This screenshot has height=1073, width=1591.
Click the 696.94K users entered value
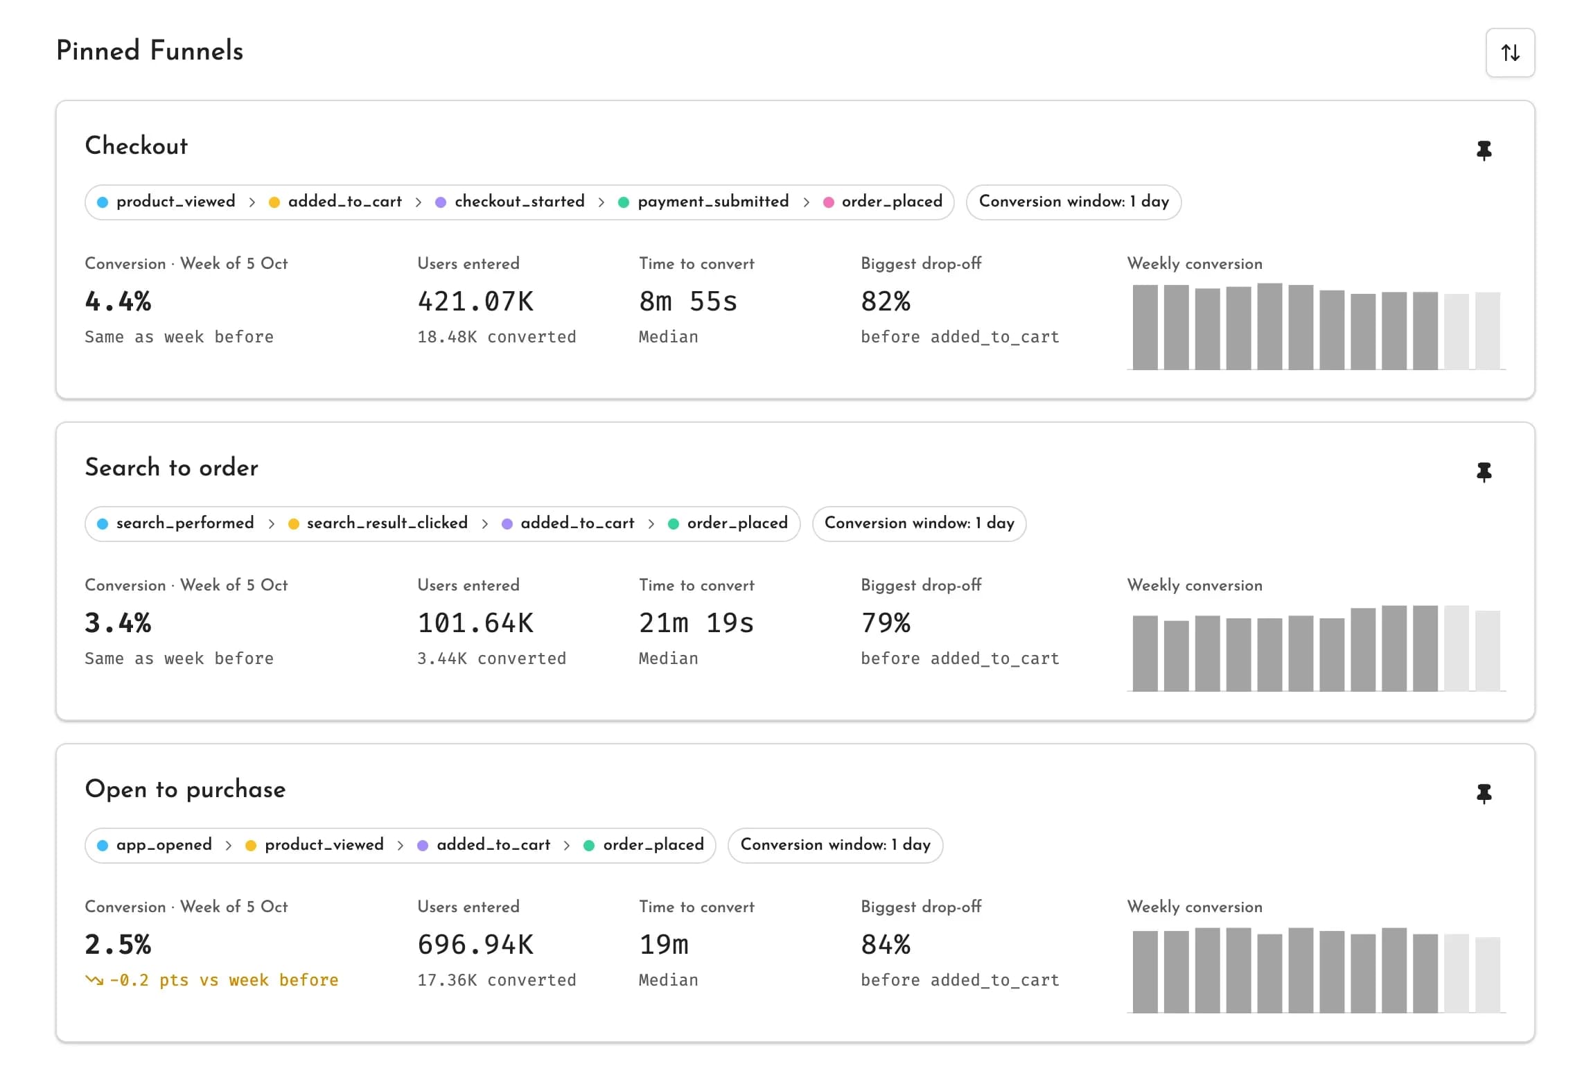coord(475,945)
